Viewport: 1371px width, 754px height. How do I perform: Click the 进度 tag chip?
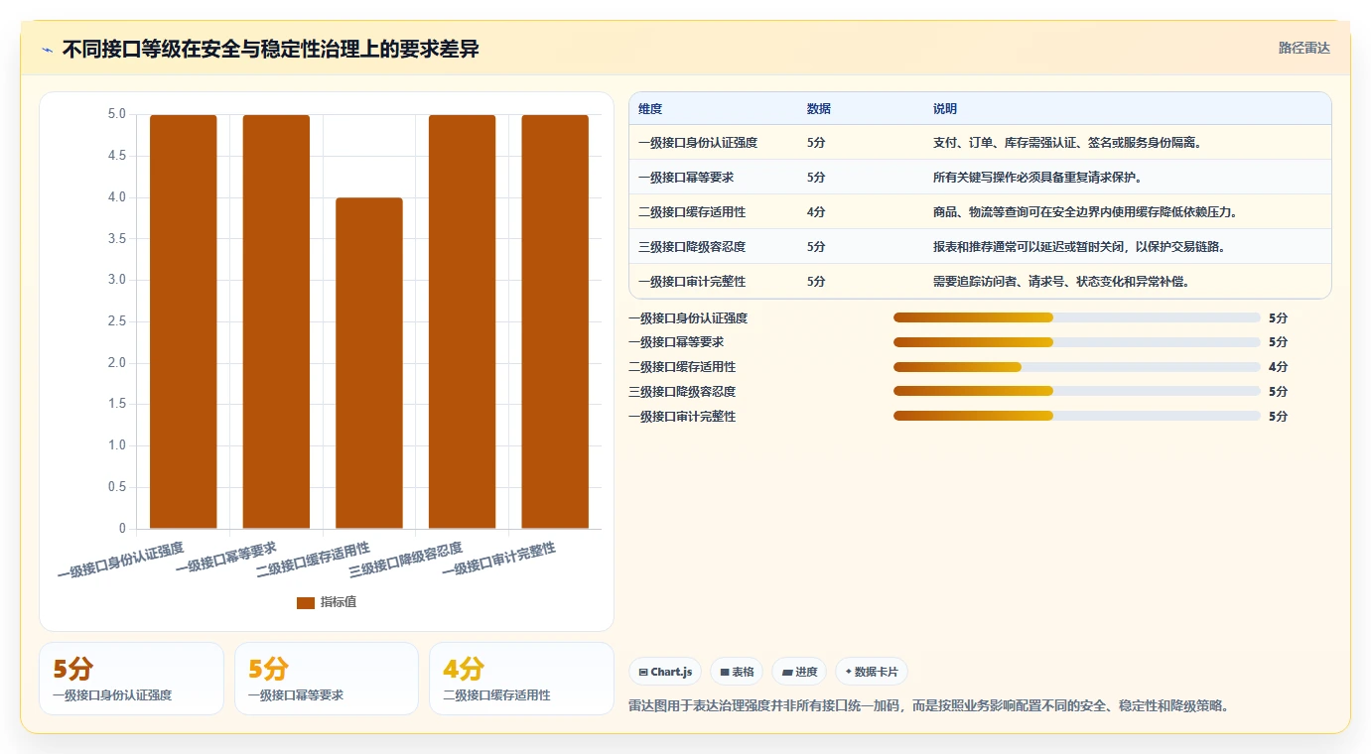(799, 672)
